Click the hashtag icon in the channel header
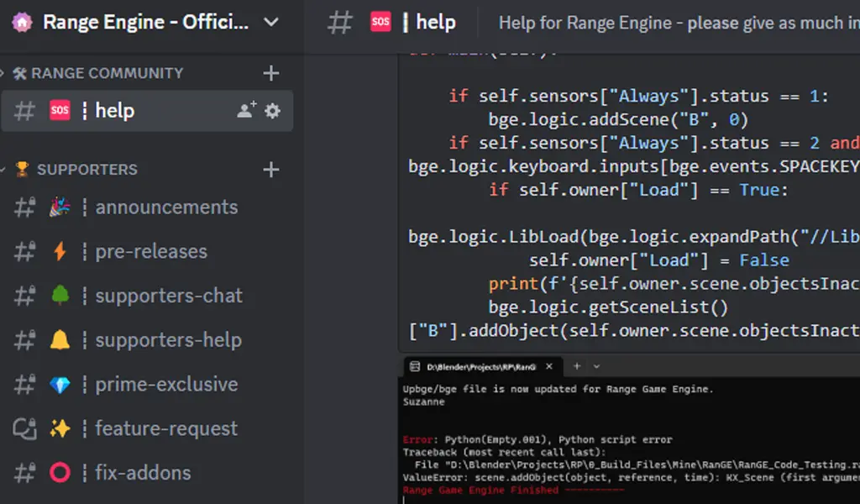Image resolution: width=860 pixels, height=504 pixels. 338,22
